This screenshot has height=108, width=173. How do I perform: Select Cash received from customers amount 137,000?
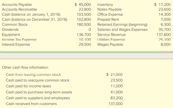[115, 104]
